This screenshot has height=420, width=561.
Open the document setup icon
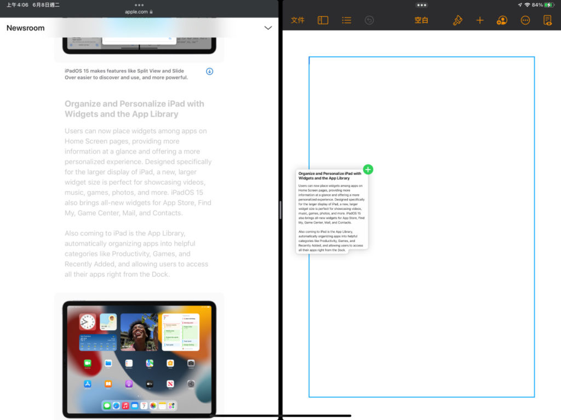(547, 20)
